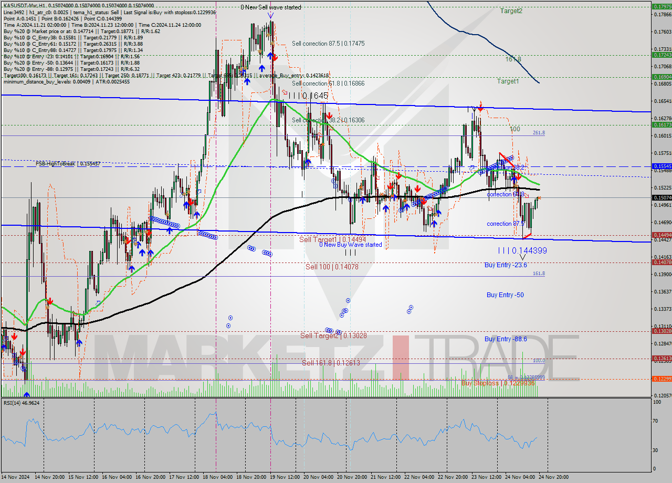Click 'Sell correction 61.8 | 0.16866' label
The height and width of the screenshot is (483, 672).
coord(328,83)
